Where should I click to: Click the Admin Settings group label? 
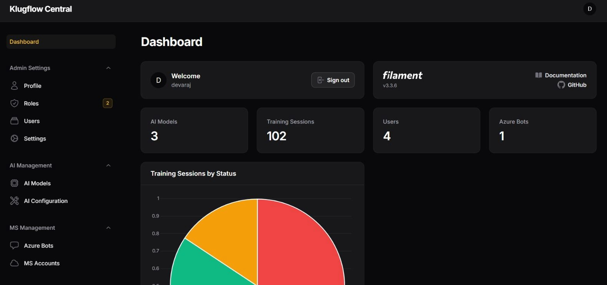(30, 68)
